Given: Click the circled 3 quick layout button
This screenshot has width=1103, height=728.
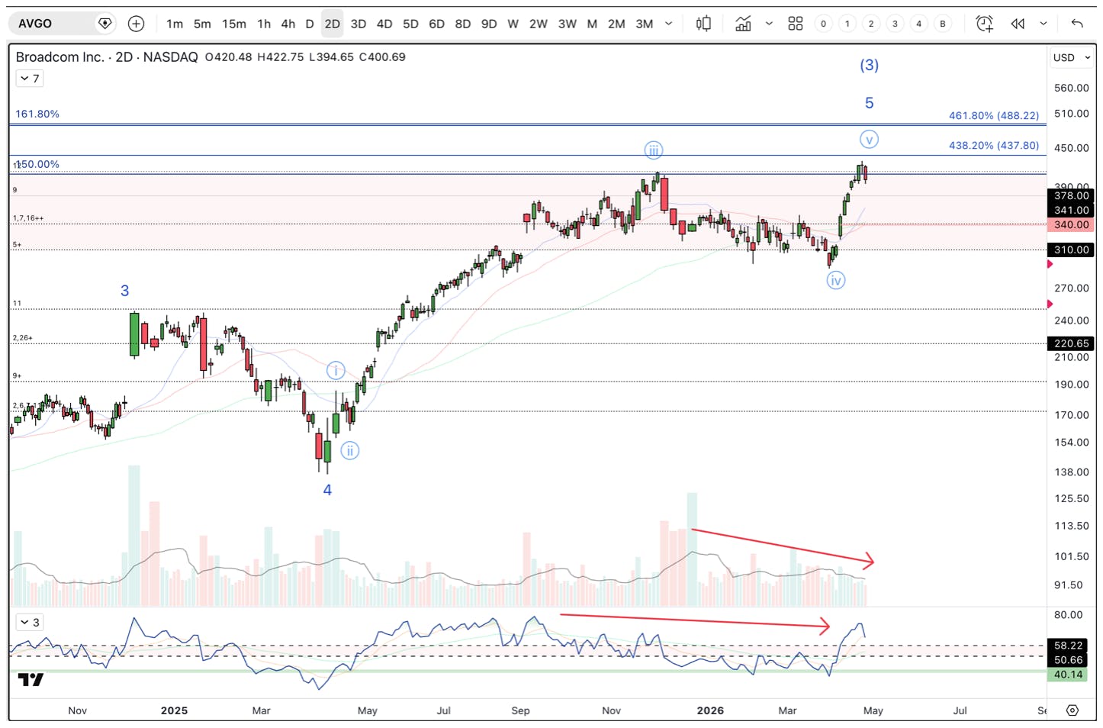Looking at the screenshot, I should pos(895,24).
